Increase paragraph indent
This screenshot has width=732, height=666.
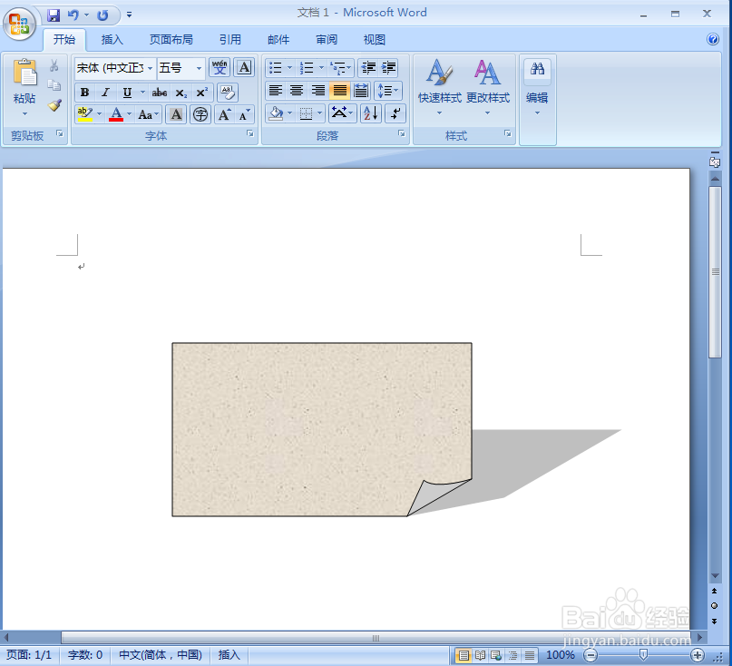388,68
